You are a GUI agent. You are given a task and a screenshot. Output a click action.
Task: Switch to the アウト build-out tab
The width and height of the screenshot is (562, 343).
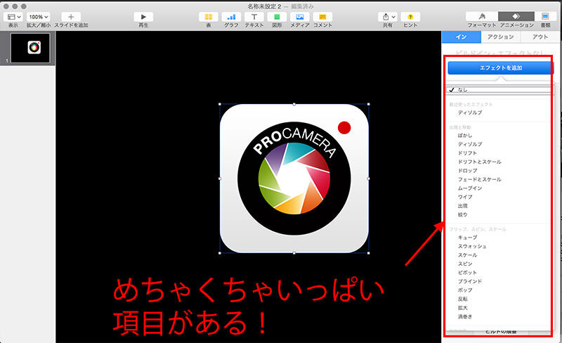[x=540, y=37]
